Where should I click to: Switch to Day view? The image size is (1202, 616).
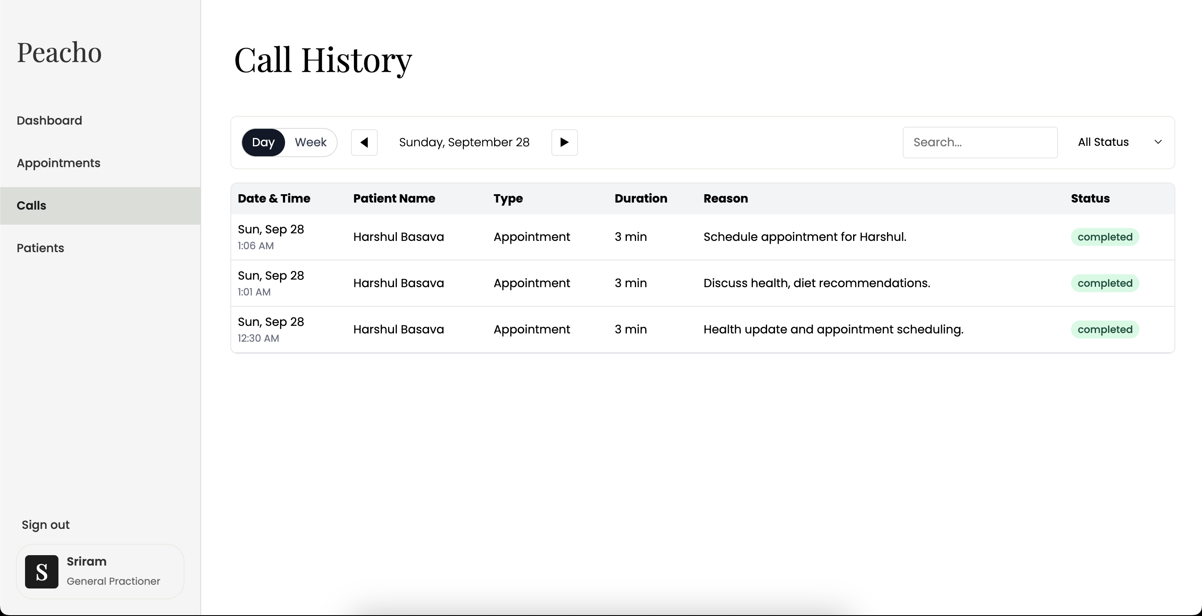(x=263, y=142)
